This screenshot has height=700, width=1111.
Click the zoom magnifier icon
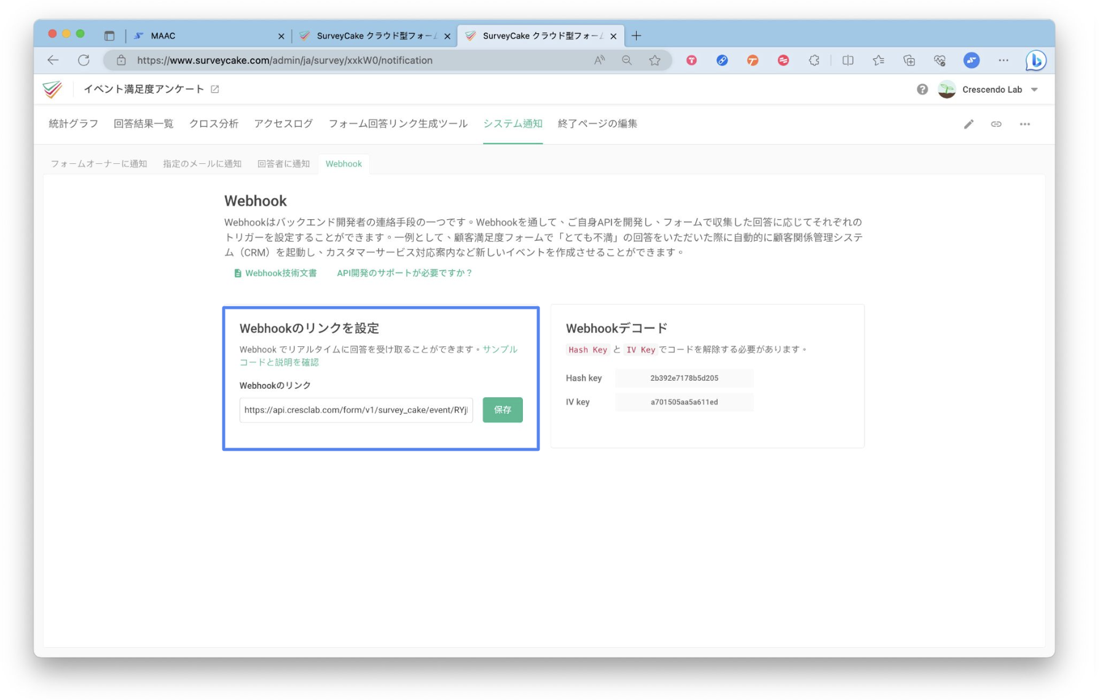click(x=627, y=60)
